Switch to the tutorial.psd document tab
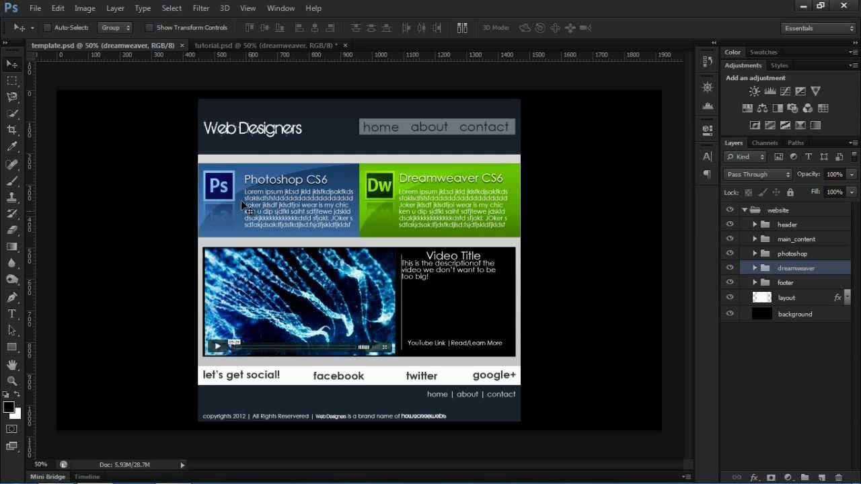861x484 pixels. tap(266, 45)
